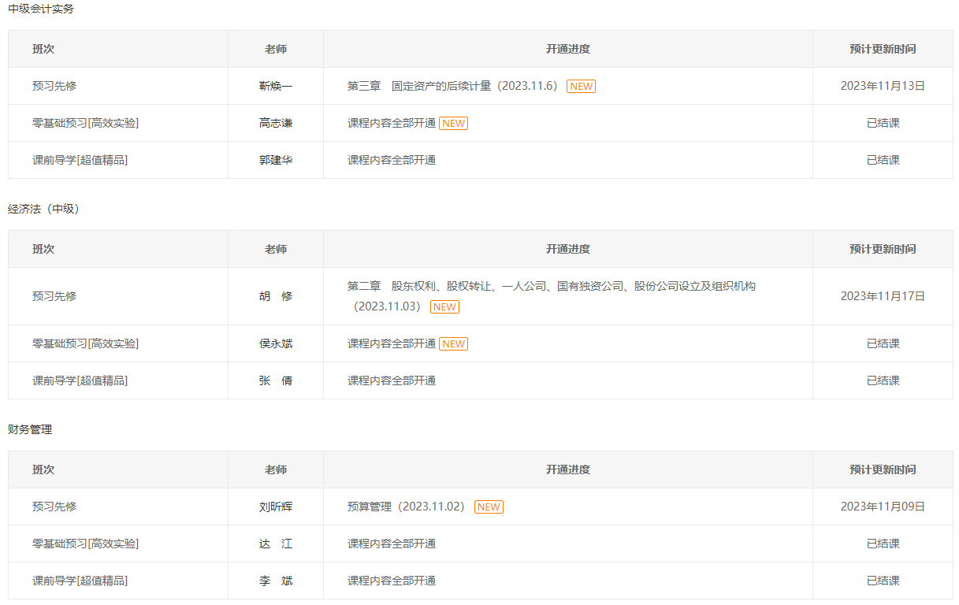Select teacher 靳焕一 in 中级会计实务 table
Viewport: 959px width, 605px height.
click(276, 87)
